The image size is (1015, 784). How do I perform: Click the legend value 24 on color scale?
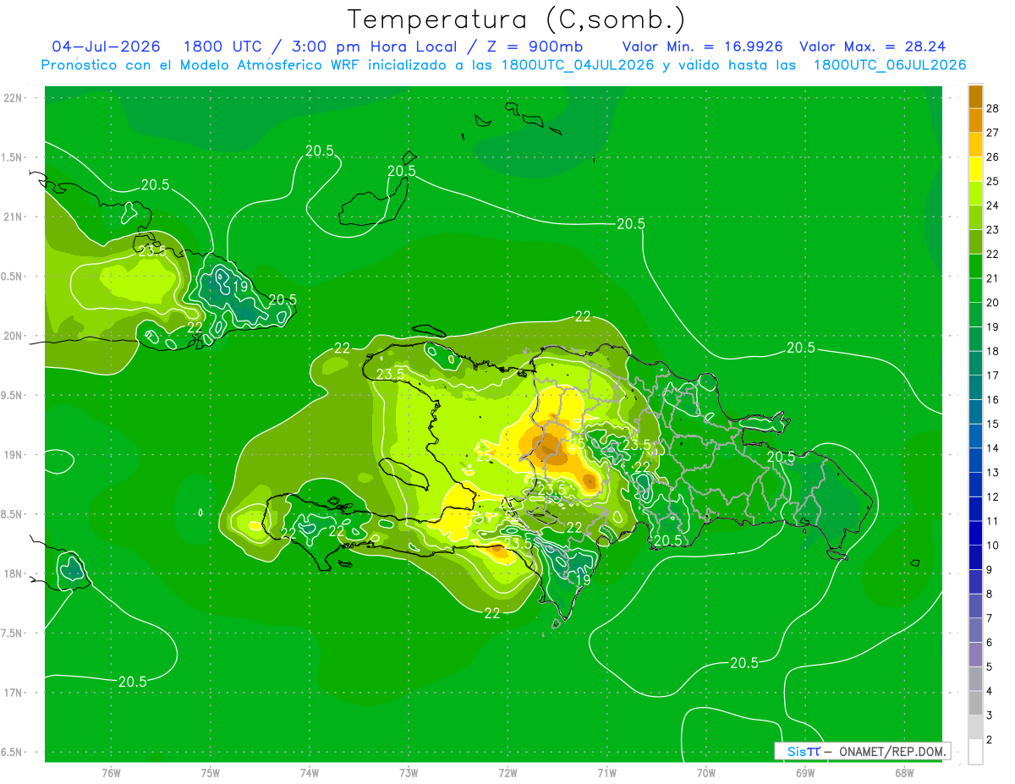pyautogui.click(x=993, y=206)
